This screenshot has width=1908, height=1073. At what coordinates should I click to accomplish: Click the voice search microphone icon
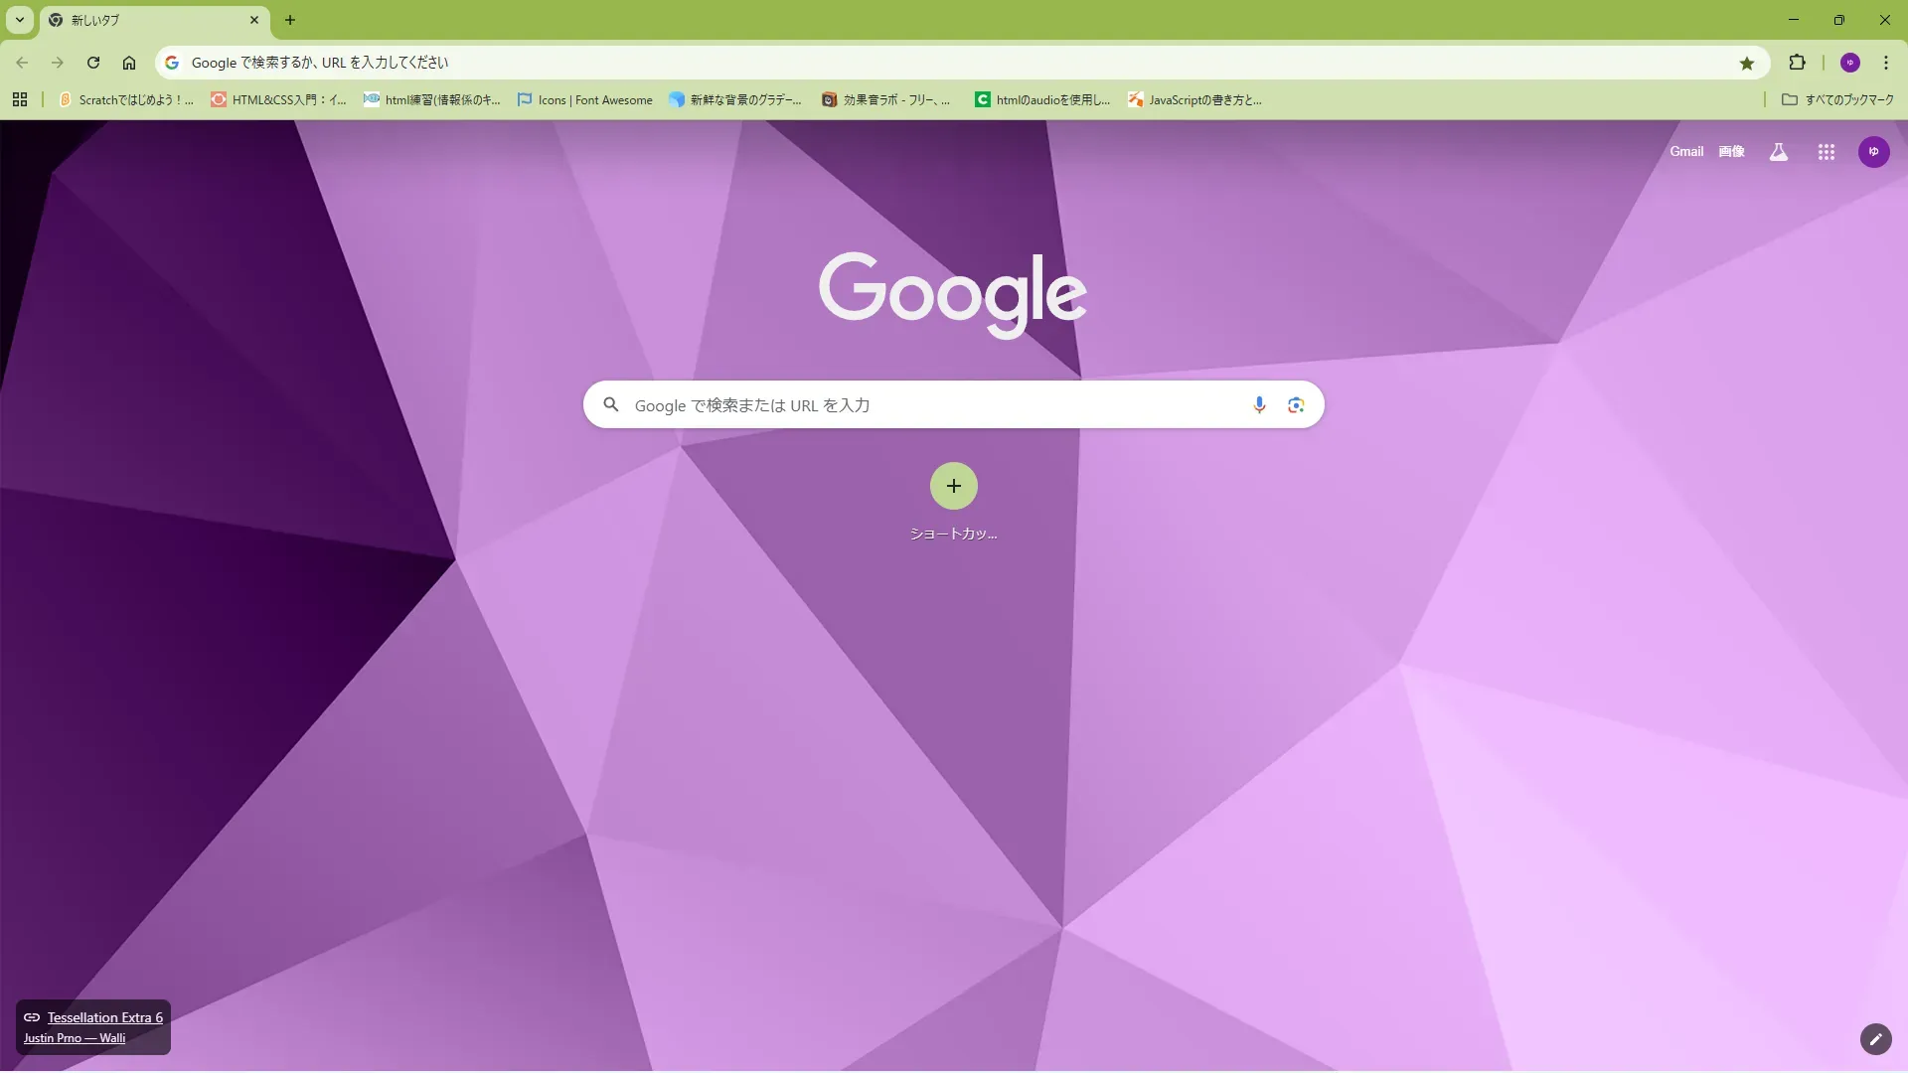pos(1259,405)
